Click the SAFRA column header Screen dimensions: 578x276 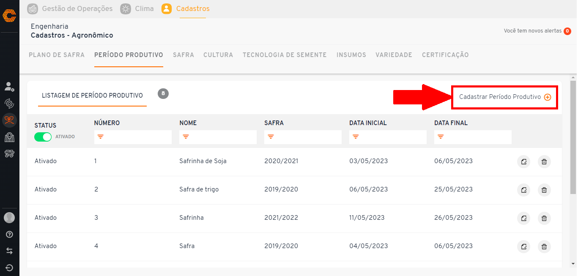[274, 123]
